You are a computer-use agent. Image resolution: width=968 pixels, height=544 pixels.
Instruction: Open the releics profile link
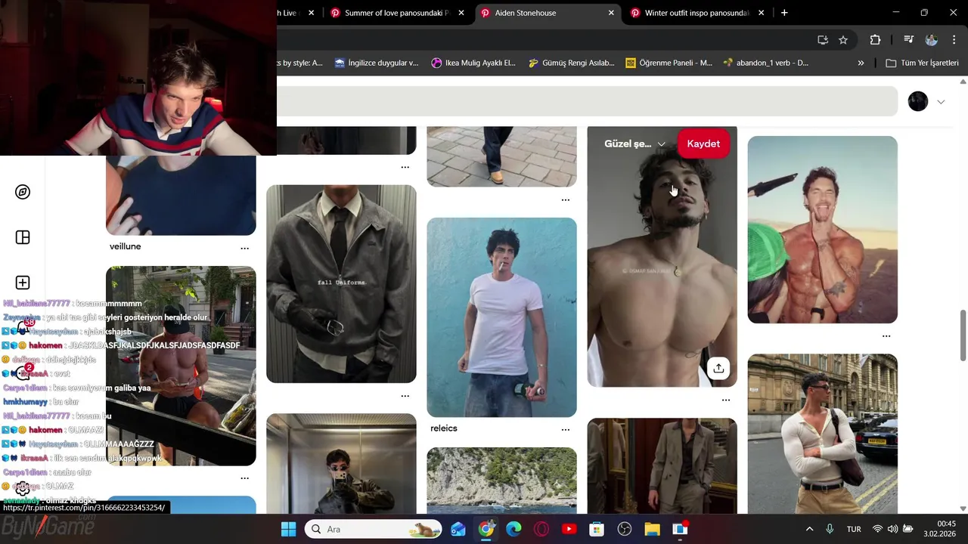pyautogui.click(x=444, y=428)
